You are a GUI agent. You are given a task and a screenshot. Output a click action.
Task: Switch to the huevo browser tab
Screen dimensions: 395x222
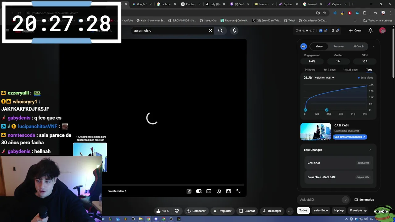[x=313, y=4]
